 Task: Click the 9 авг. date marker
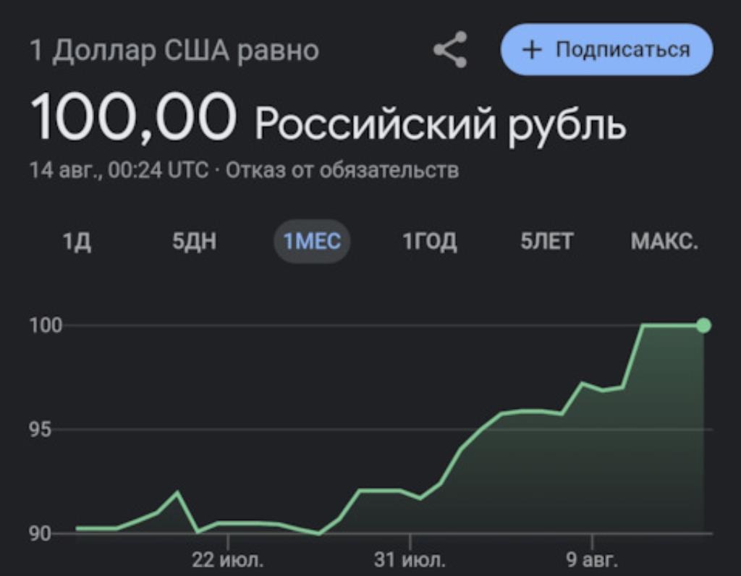[x=592, y=560]
